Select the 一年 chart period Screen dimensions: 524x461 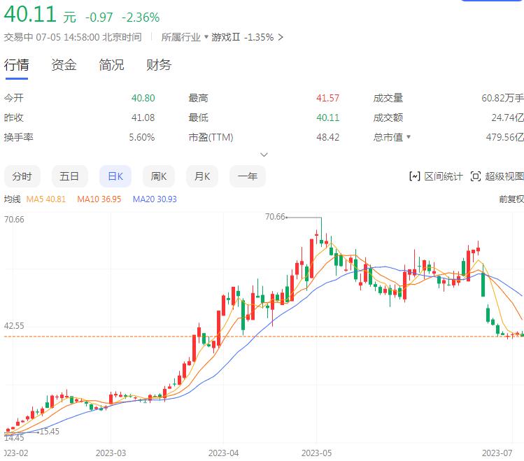pyautogui.click(x=247, y=176)
